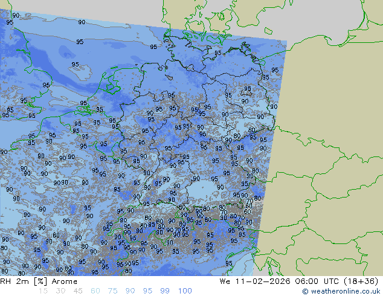Select the legend value 75

pos(112,291)
